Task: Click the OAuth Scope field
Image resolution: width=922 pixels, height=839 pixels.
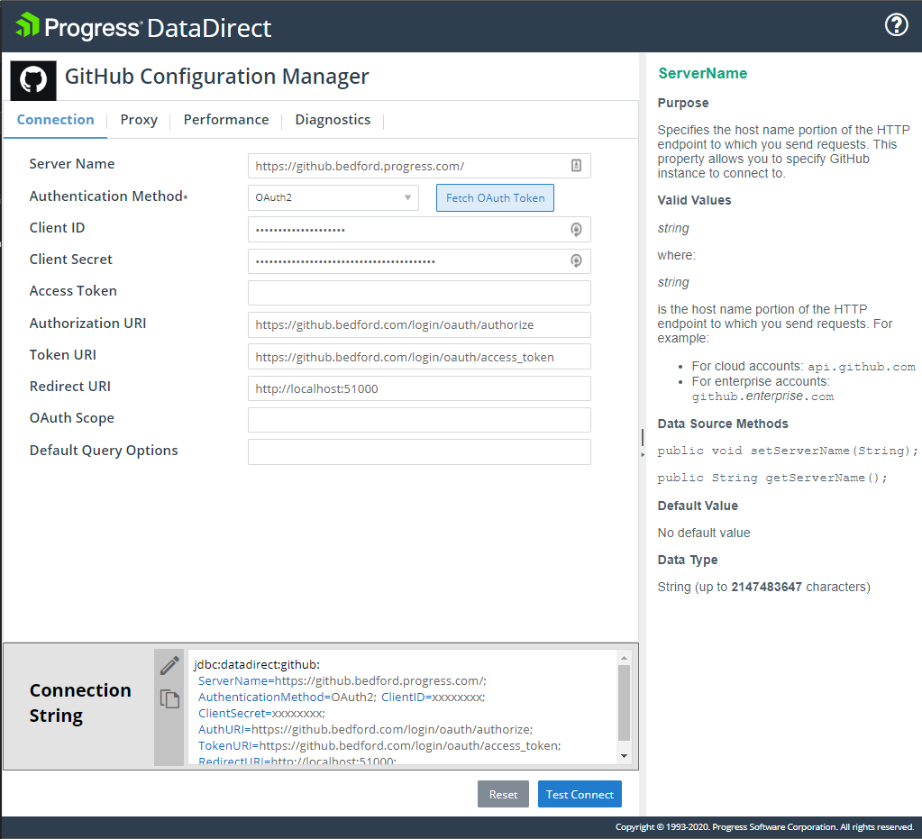Action: (x=419, y=420)
